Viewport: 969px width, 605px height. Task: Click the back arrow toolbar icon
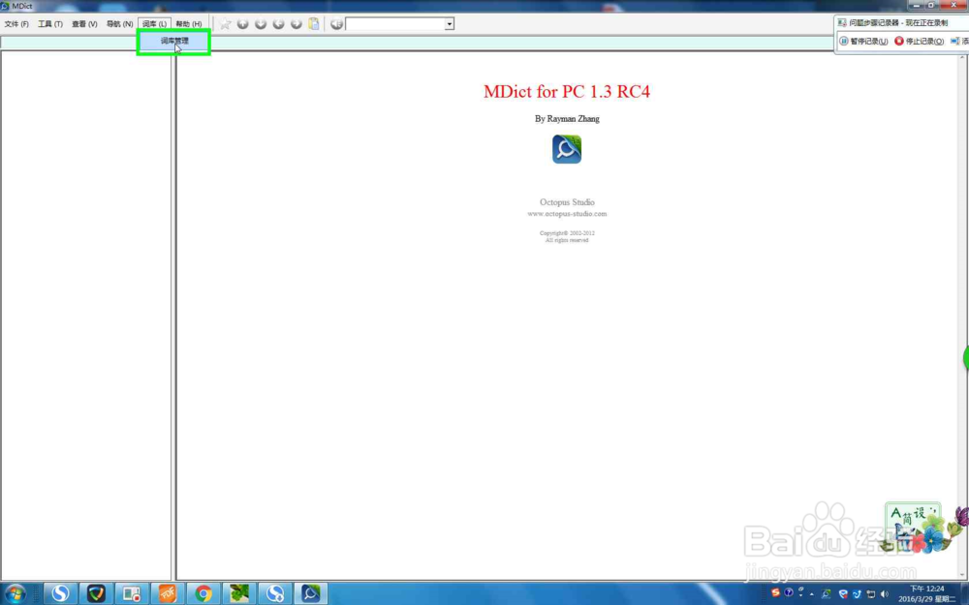[279, 24]
